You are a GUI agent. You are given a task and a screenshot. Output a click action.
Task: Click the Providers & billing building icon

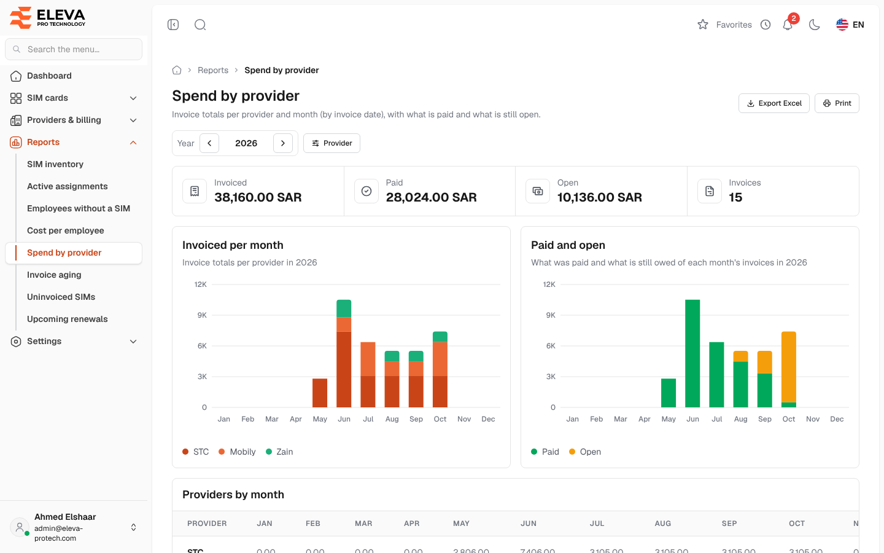(x=16, y=120)
